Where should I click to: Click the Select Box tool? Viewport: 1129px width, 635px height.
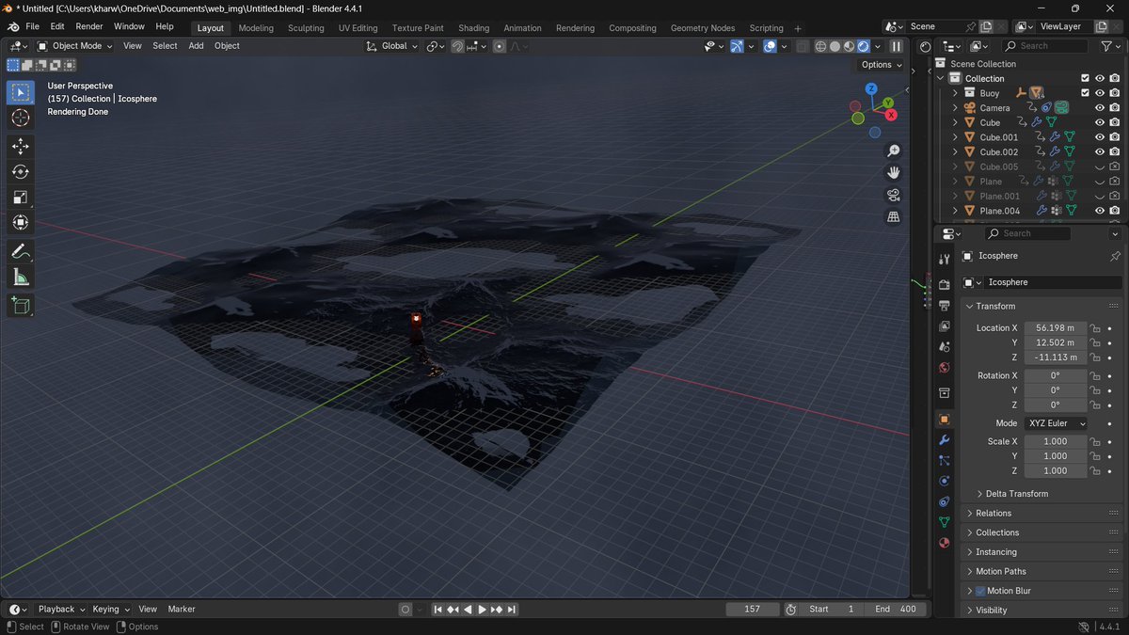pos(21,92)
